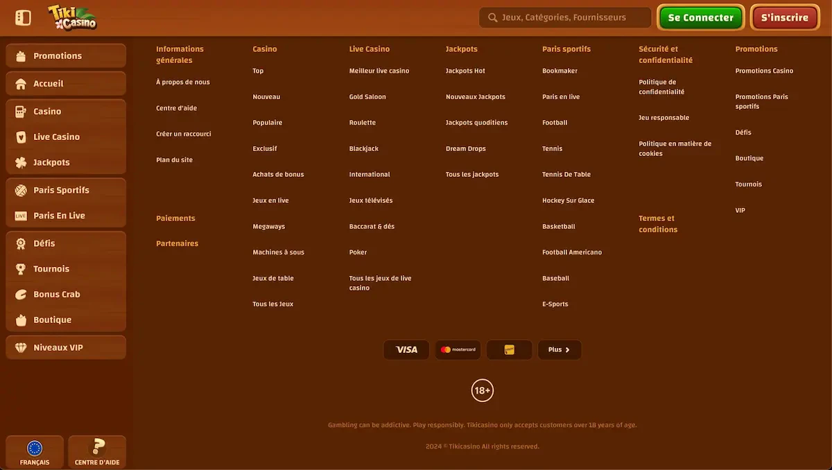Screen dimensions: 832x470
Task: Click the Tournois trophy icon
Action: click(x=21, y=269)
